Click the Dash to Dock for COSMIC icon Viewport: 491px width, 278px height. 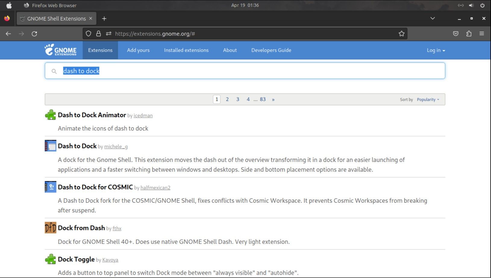[x=50, y=187]
